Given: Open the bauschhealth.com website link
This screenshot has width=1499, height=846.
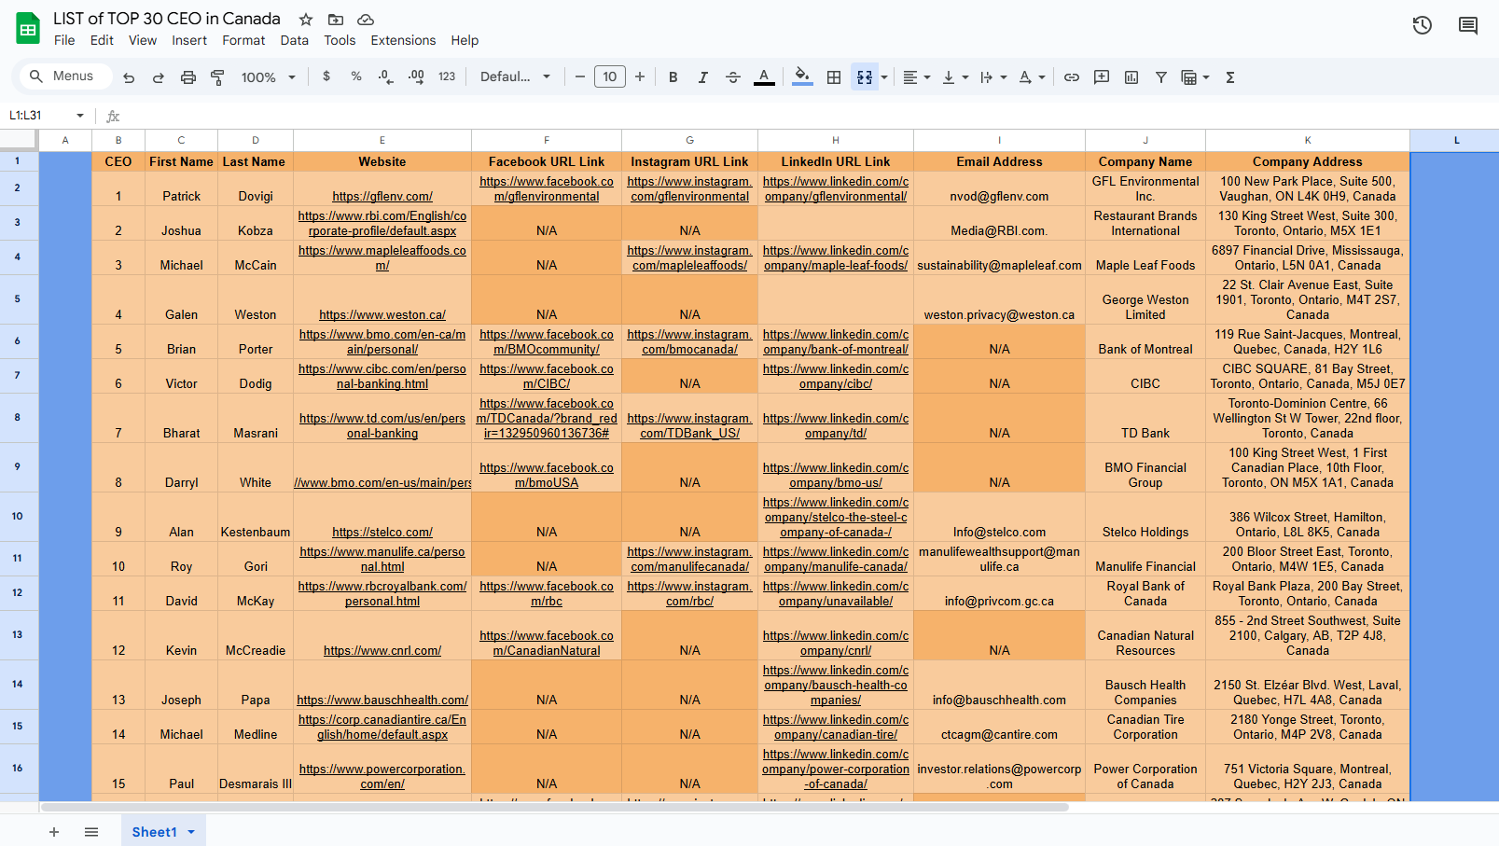Looking at the screenshot, I should pos(382,700).
